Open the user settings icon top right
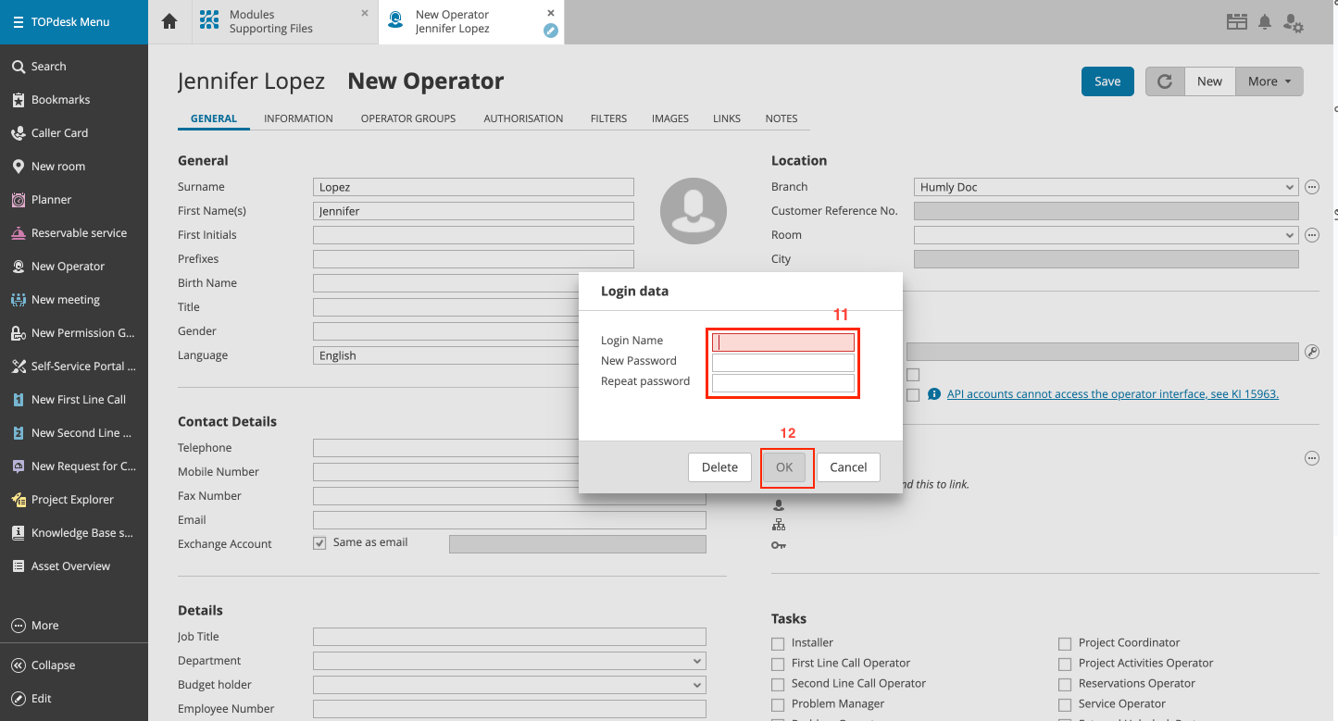 click(1294, 23)
